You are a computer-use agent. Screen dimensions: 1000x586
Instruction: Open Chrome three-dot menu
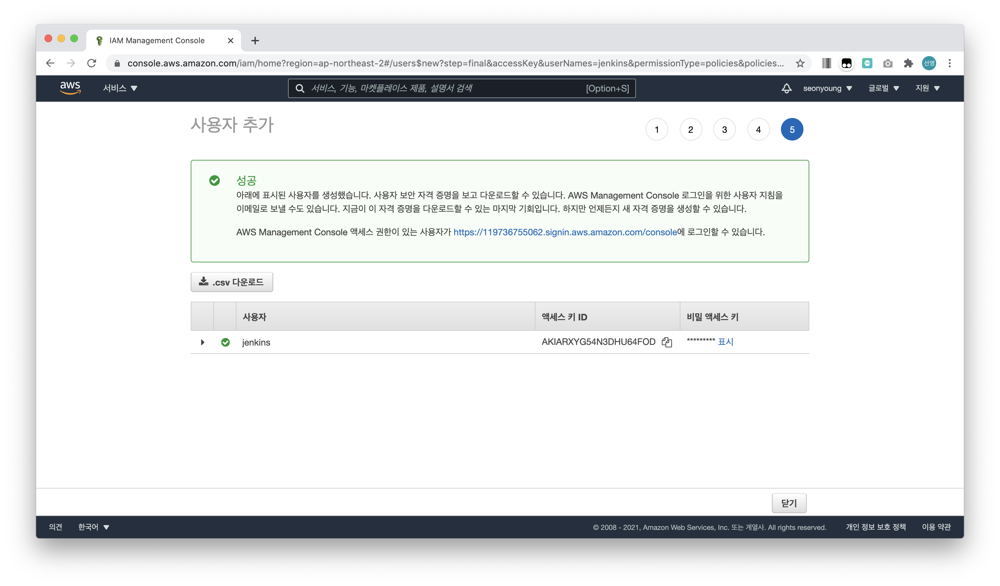(x=950, y=63)
